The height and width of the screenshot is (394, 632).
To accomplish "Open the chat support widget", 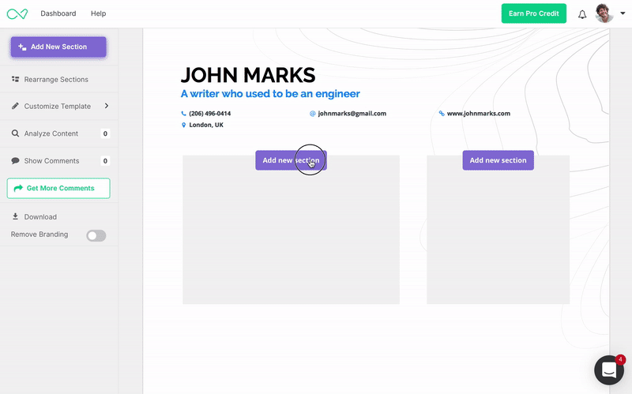I will point(608,370).
